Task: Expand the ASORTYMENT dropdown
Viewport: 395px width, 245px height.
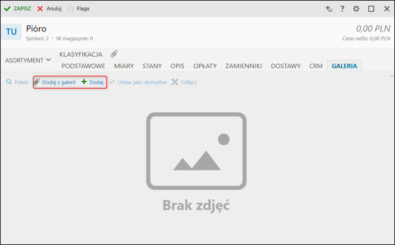Action: 27,60
